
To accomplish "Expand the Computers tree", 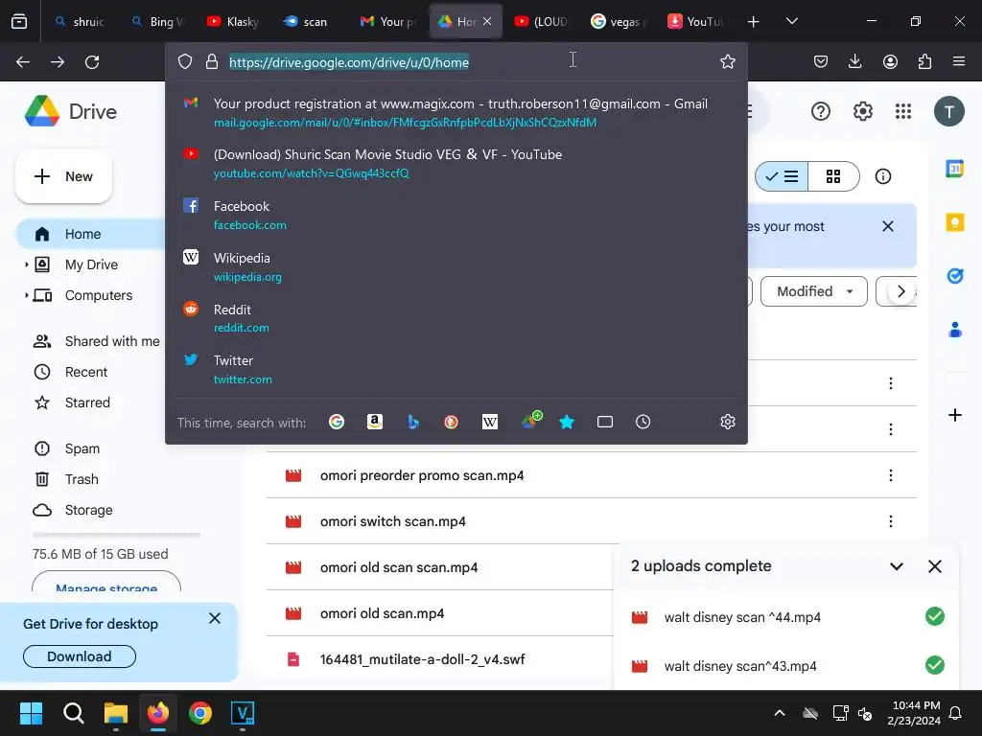I will [26, 295].
